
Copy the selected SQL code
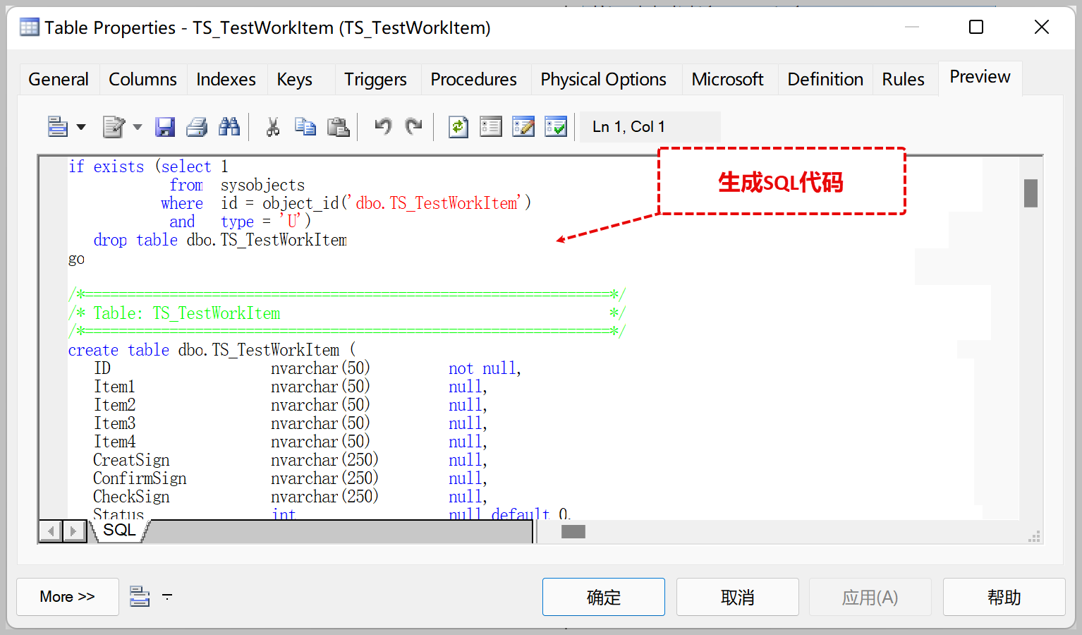(305, 127)
